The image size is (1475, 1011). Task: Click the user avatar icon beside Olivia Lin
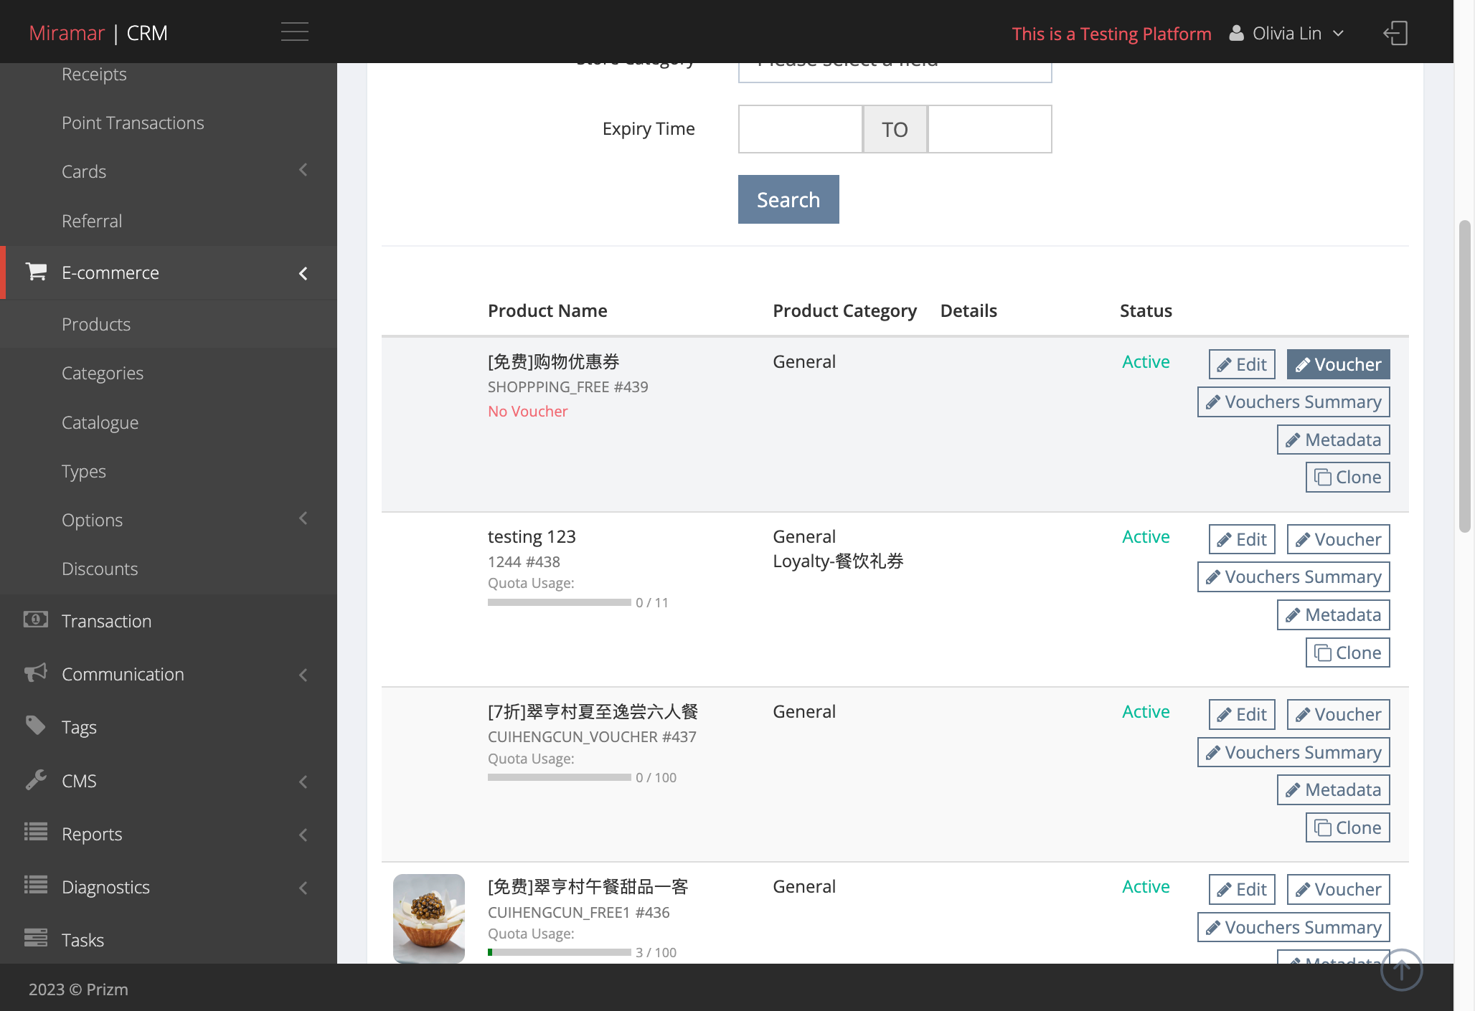pos(1236,33)
